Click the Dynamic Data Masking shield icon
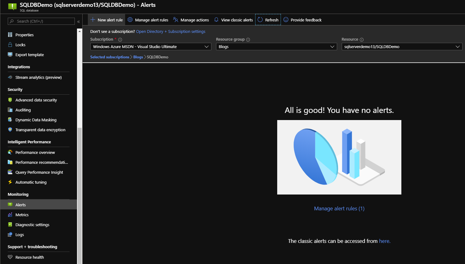This screenshot has width=465, height=264. [x=11, y=120]
